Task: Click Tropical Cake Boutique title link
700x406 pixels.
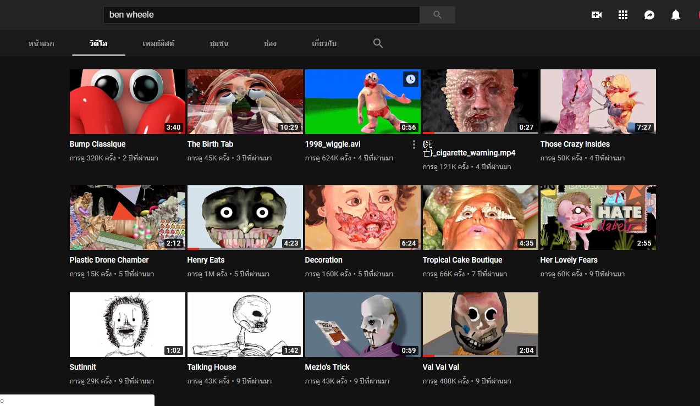Action: click(462, 260)
